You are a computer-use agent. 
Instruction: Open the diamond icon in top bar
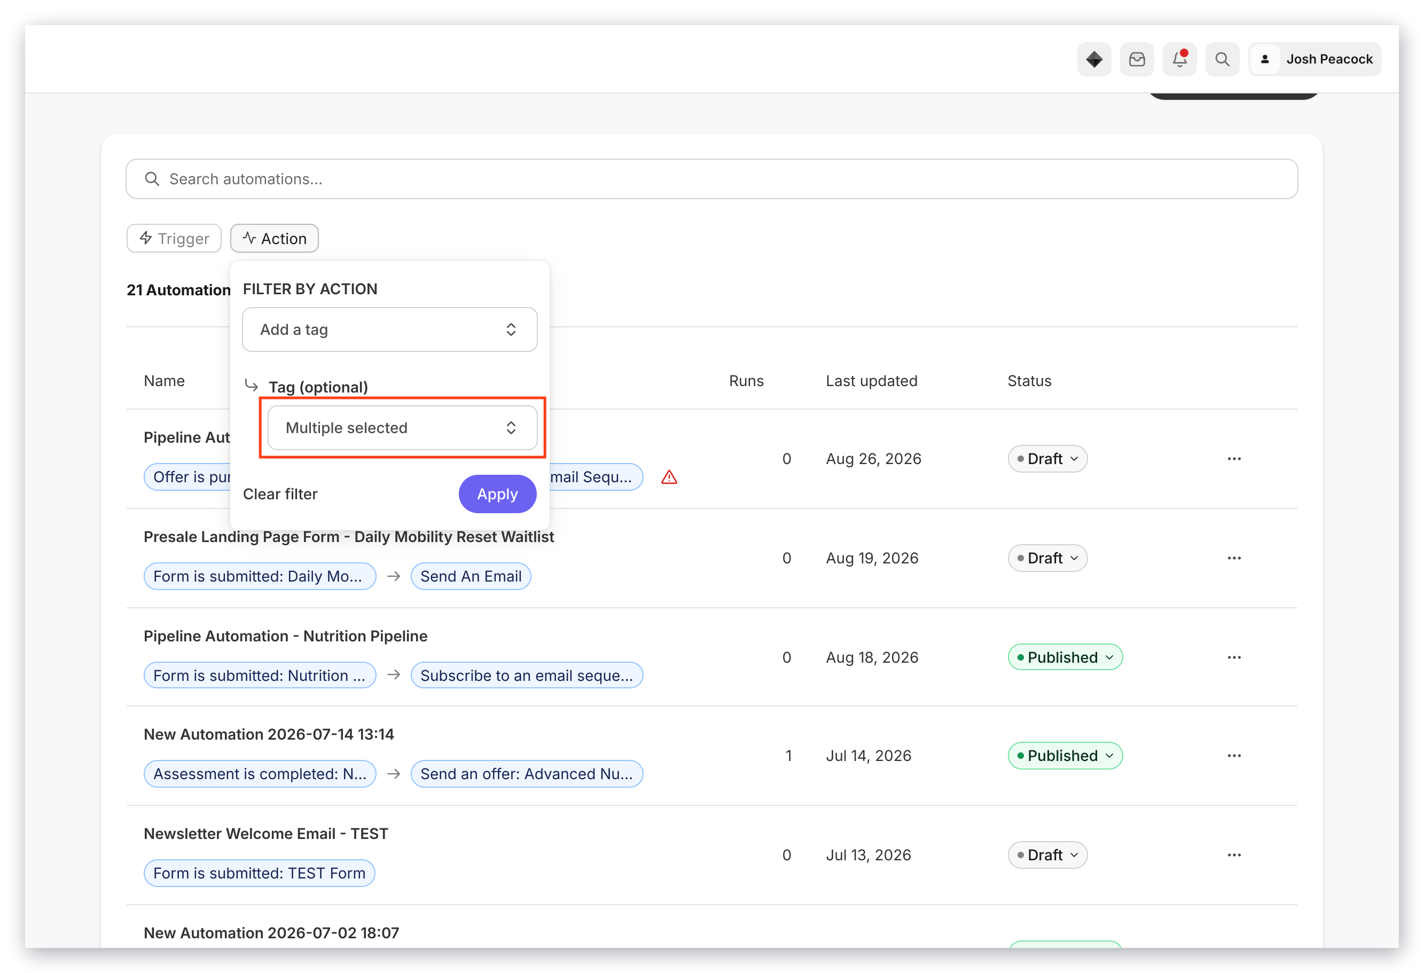pos(1094,59)
